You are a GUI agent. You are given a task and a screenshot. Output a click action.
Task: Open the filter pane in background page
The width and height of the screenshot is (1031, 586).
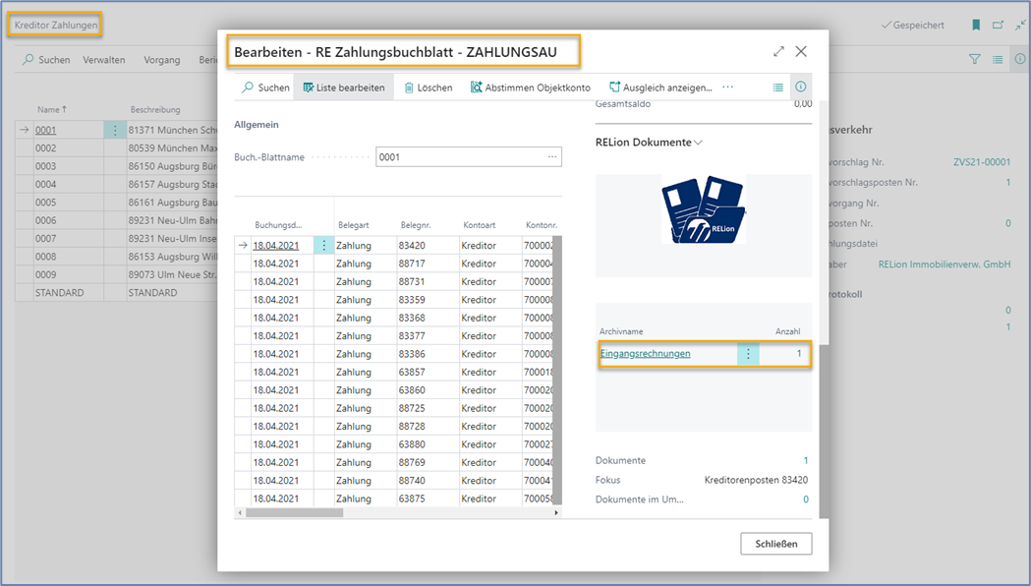click(975, 60)
